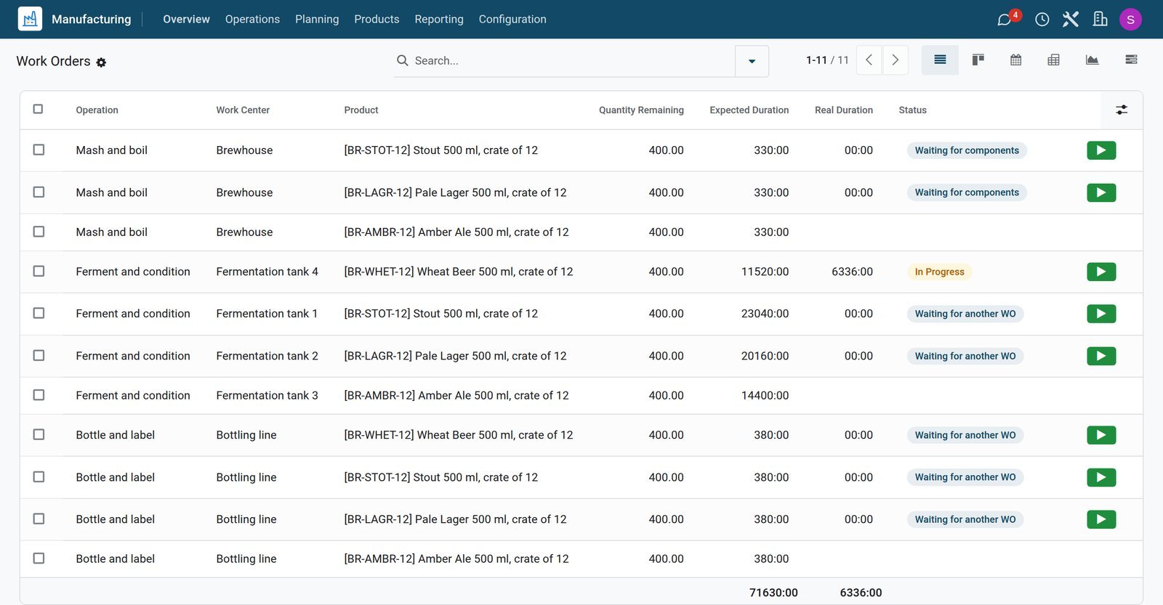This screenshot has height=605, width=1163.
Task: Switch to pivot table view
Action: [x=1054, y=60]
